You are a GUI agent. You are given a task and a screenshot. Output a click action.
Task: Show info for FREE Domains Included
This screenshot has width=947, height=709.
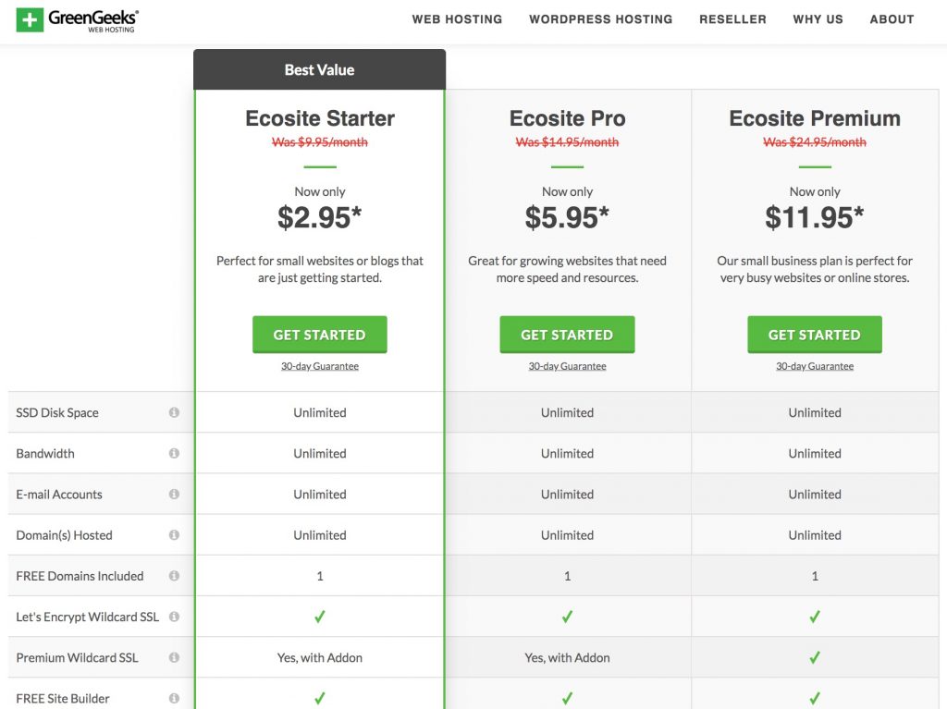click(174, 576)
